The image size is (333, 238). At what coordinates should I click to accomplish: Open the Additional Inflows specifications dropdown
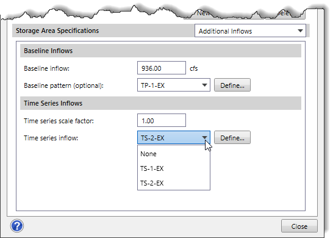click(x=250, y=31)
